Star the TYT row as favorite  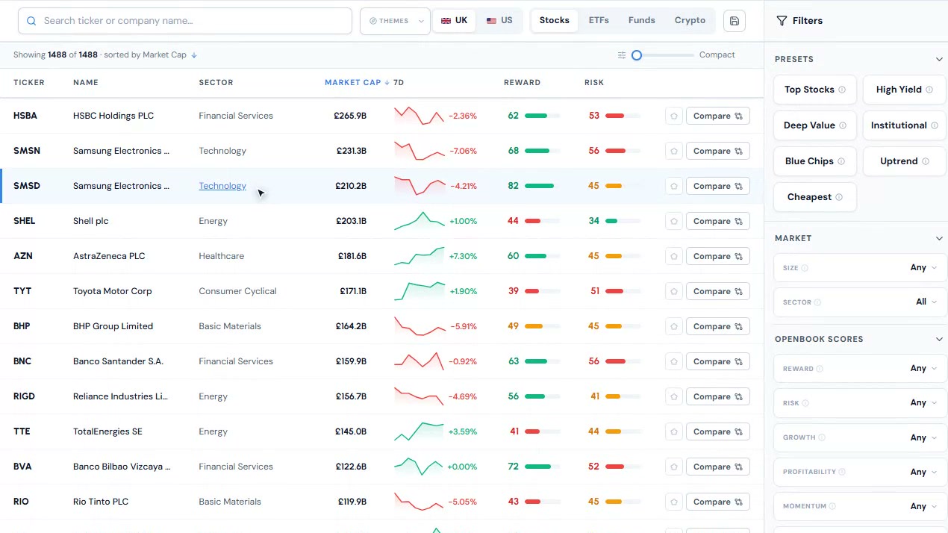click(x=674, y=291)
